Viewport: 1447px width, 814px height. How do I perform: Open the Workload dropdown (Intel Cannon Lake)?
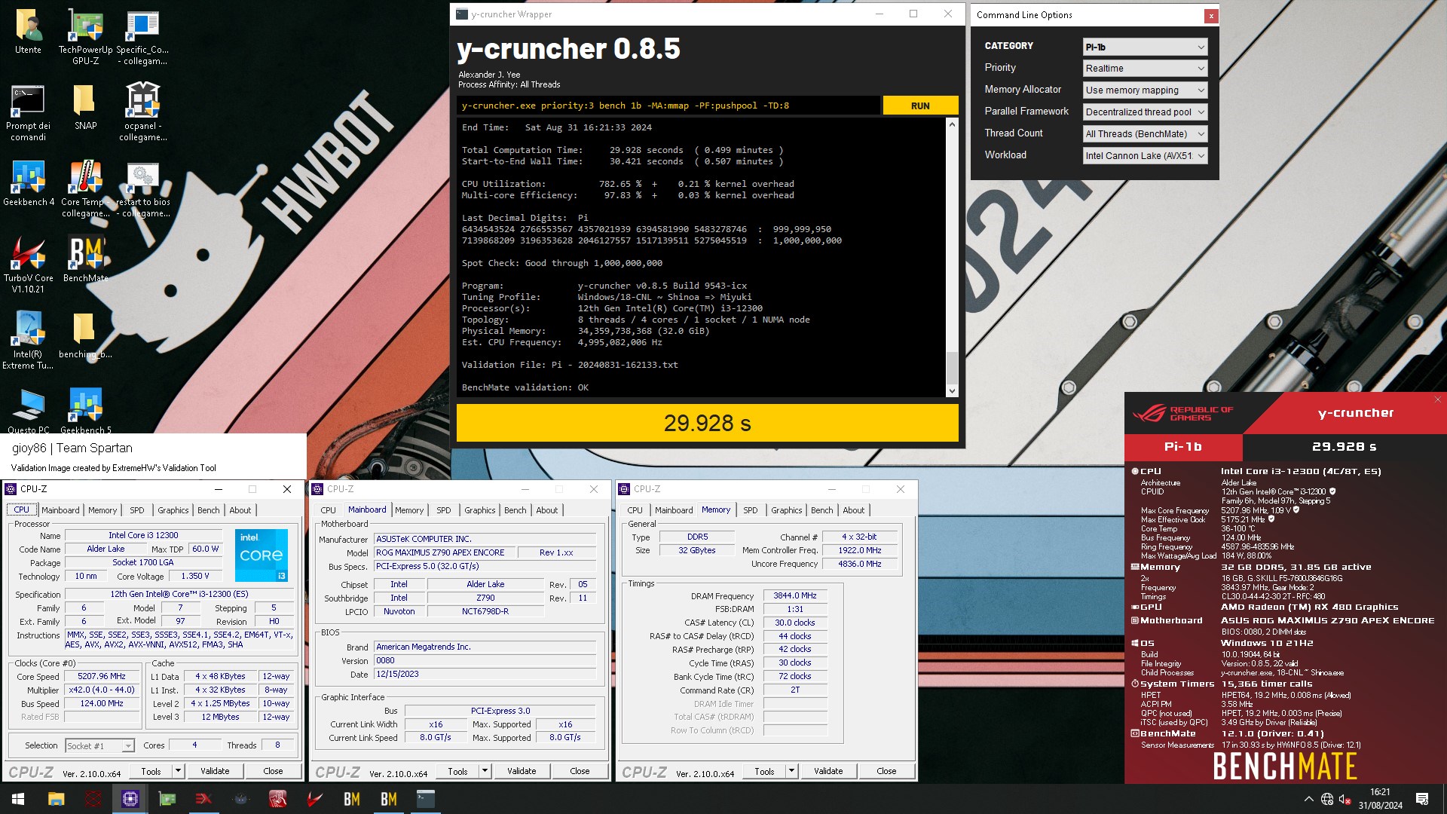[x=1145, y=156]
